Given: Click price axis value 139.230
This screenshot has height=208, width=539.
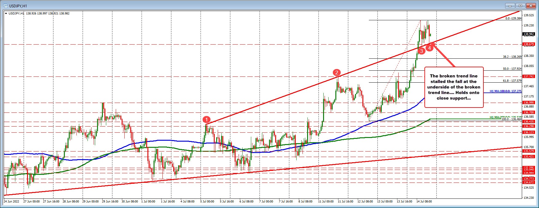Looking at the screenshot, I should tap(529, 26).
